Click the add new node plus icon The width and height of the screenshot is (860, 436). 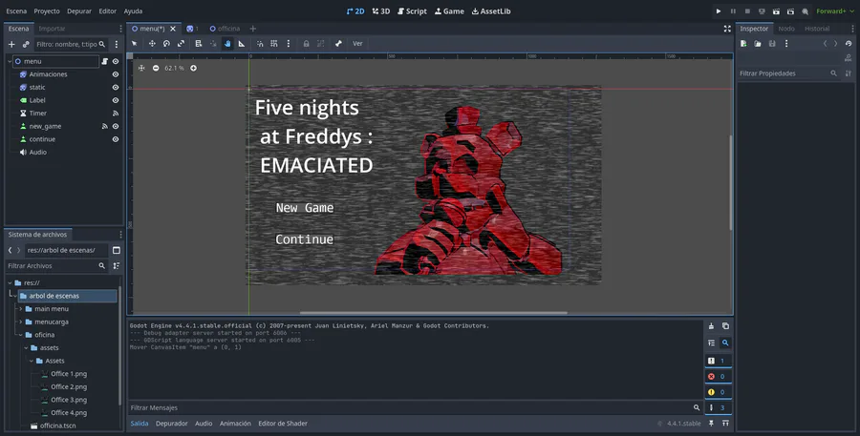(x=11, y=44)
